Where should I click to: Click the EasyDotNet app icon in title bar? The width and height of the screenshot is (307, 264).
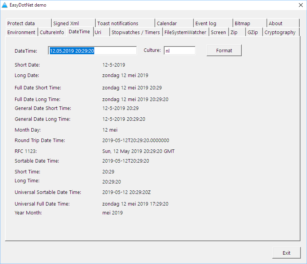[x=5, y=5]
